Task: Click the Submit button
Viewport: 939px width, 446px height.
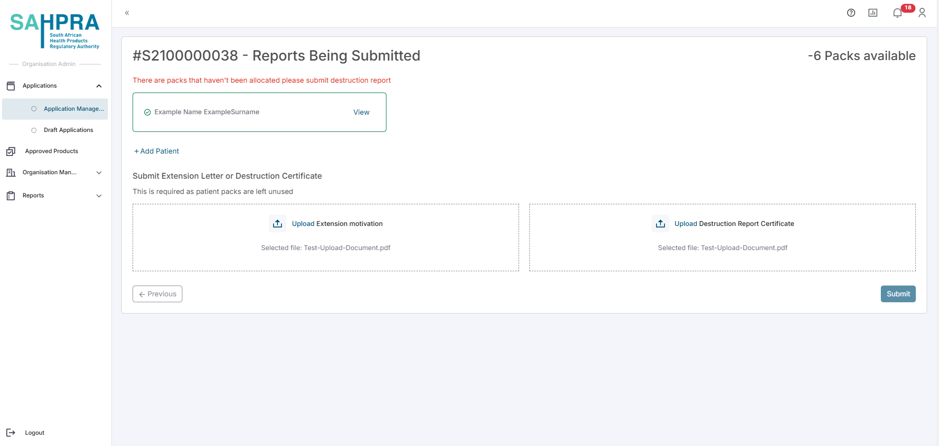Action: coord(898,294)
